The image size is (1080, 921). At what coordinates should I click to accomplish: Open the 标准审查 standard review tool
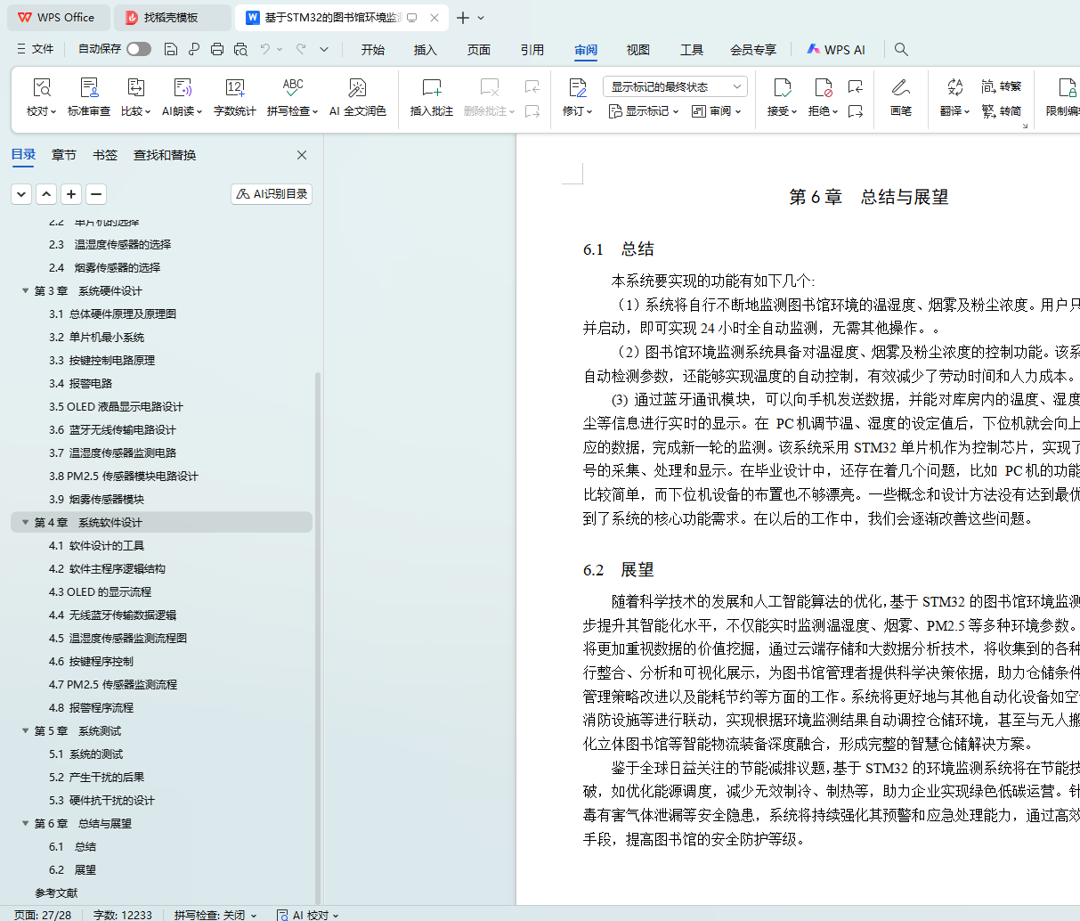tap(89, 88)
